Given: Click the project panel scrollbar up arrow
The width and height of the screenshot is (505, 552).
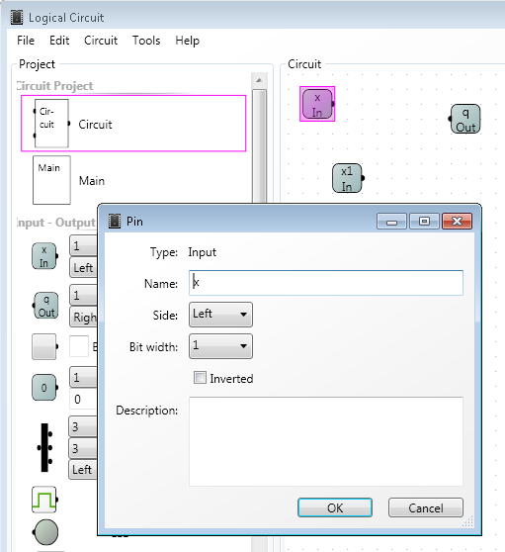Looking at the screenshot, I should coord(259,80).
